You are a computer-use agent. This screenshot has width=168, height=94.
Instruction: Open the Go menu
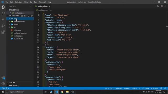(31, 2)
